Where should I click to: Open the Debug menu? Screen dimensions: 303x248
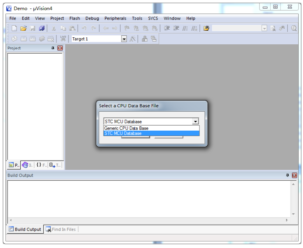tap(92, 18)
